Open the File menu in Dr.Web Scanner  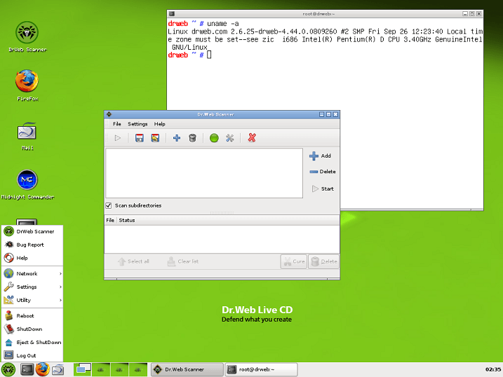tap(117, 124)
